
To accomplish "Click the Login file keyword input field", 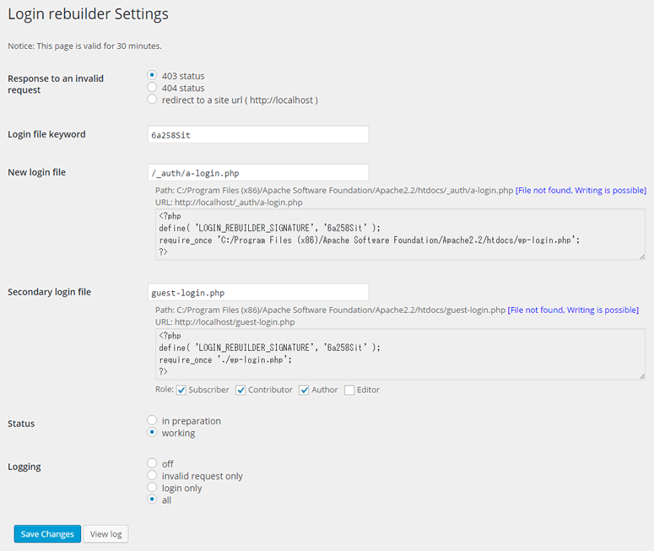I will pyautogui.click(x=257, y=135).
